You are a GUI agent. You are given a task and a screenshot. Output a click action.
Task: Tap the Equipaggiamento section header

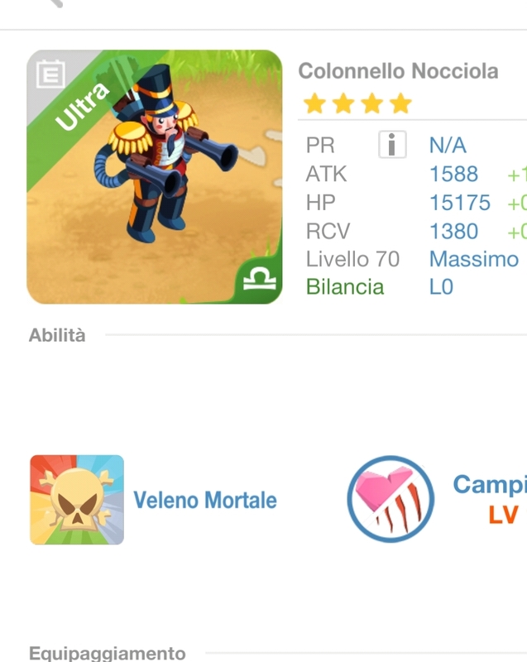(x=108, y=654)
